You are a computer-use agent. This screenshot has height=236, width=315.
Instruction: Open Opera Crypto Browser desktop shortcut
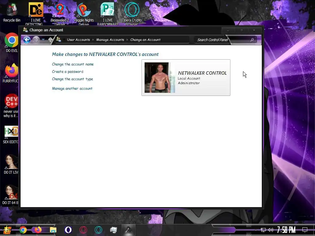(x=132, y=14)
